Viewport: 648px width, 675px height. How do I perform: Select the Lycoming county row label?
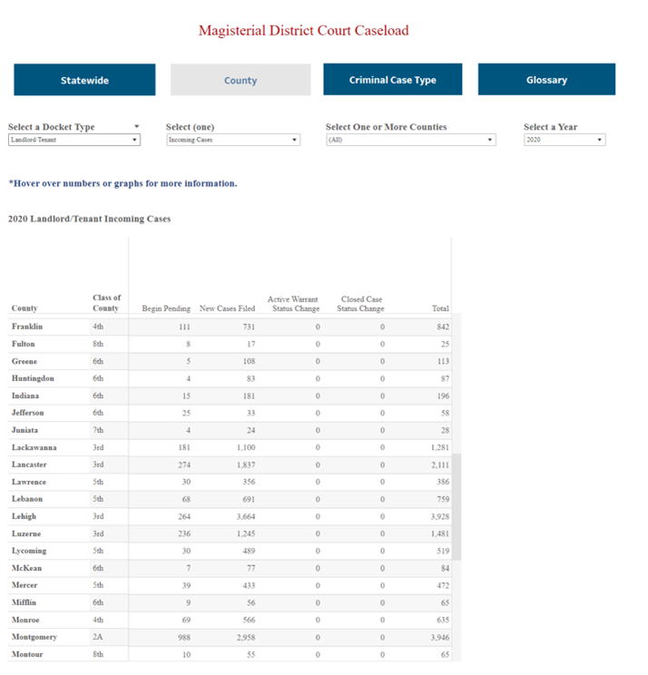[x=29, y=551]
